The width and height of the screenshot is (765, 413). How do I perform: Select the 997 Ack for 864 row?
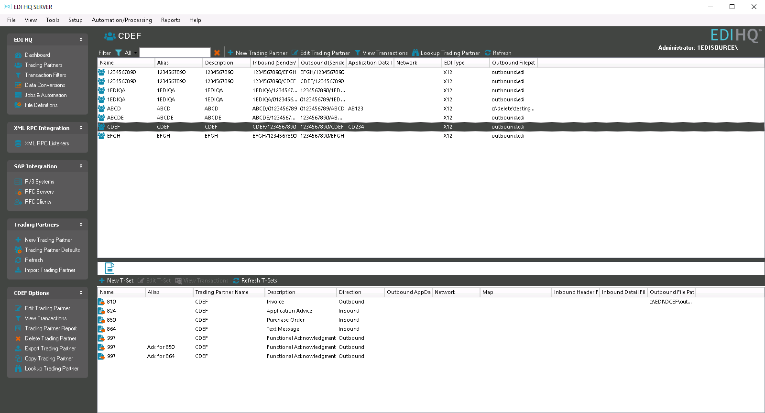tap(431, 356)
